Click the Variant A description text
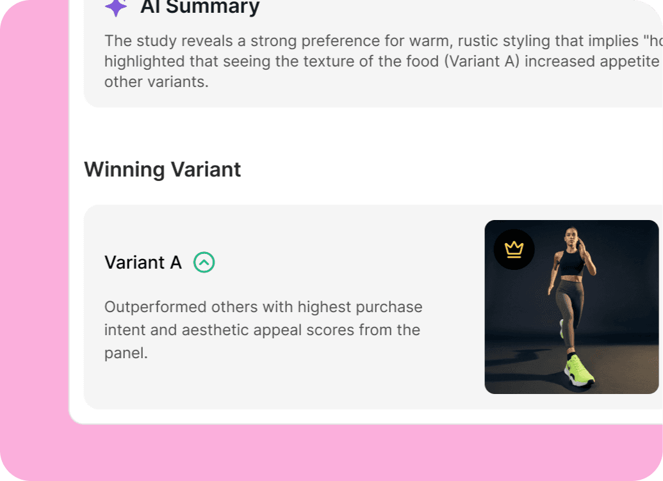Image resolution: width=663 pixels, height=481 pixels. 263,329
